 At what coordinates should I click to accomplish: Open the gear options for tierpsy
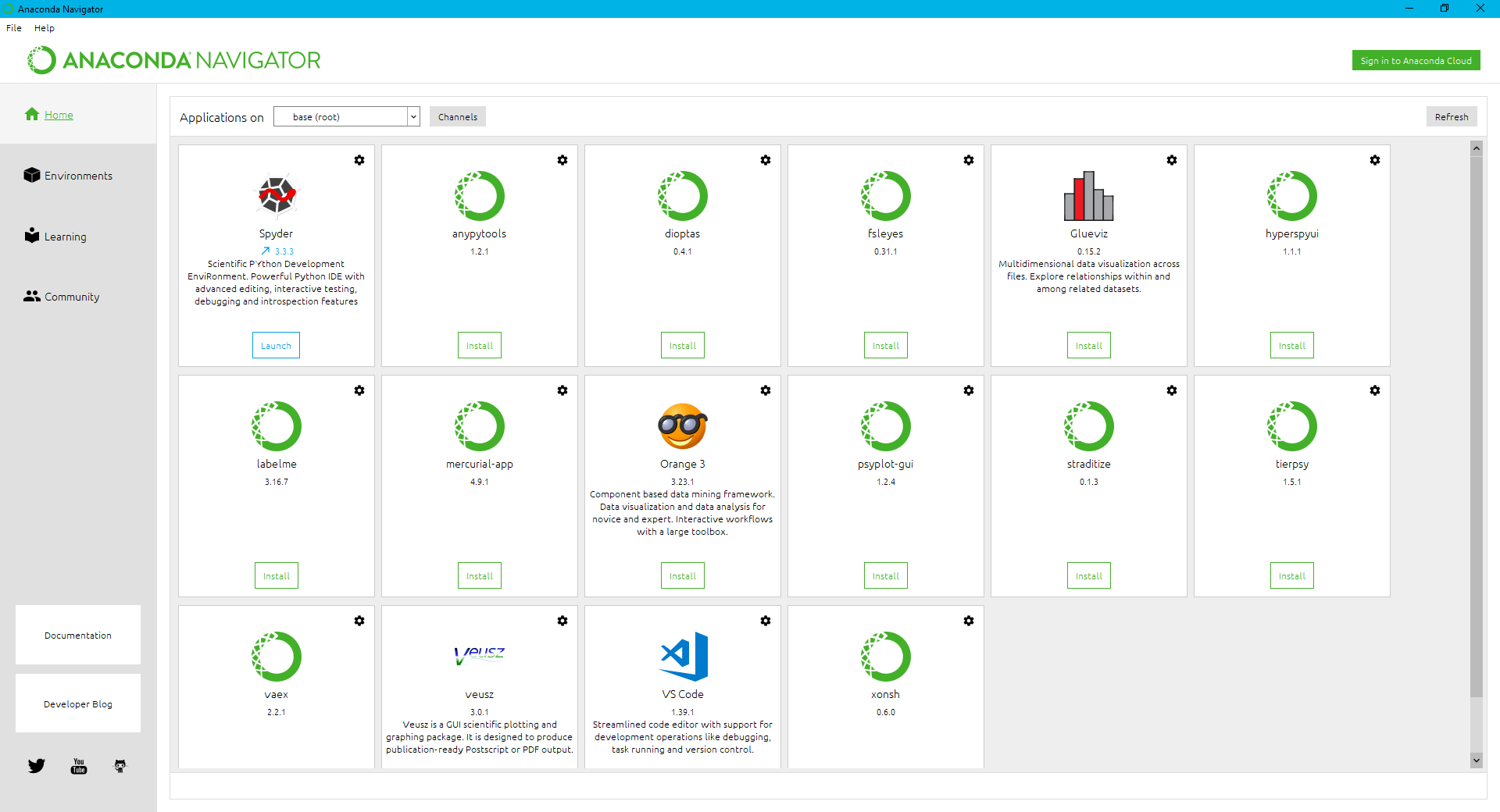pos(1375,390)
